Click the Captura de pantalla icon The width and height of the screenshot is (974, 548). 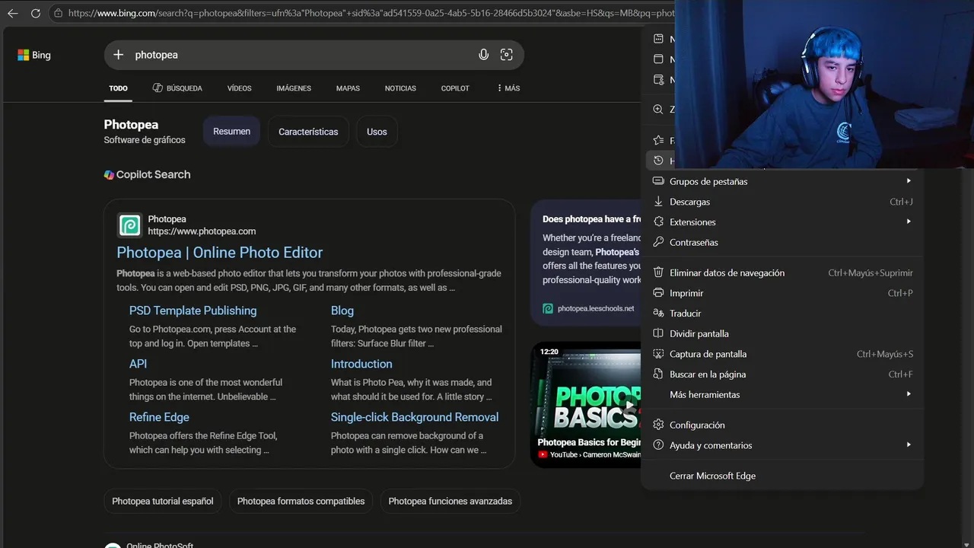[x=659, y=354]
